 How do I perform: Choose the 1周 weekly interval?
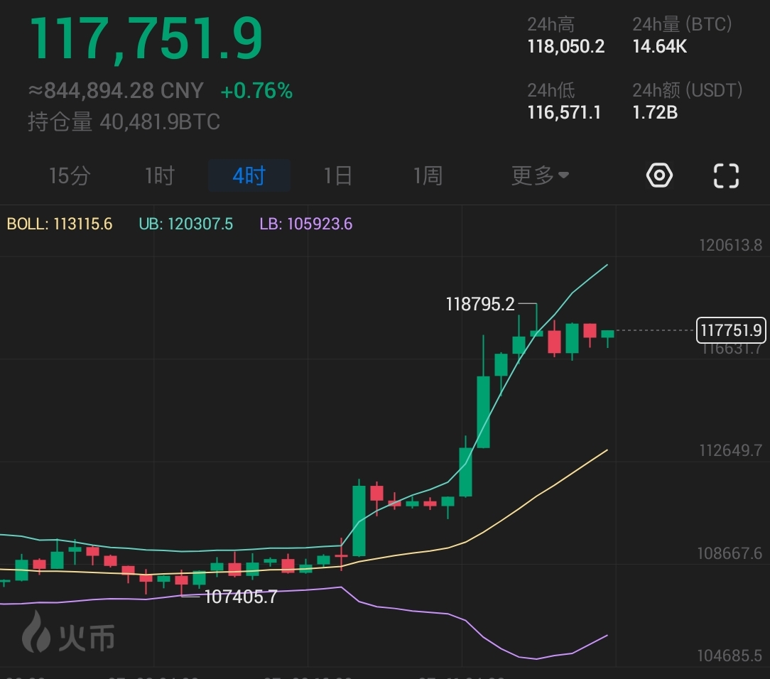click(428, 175)
